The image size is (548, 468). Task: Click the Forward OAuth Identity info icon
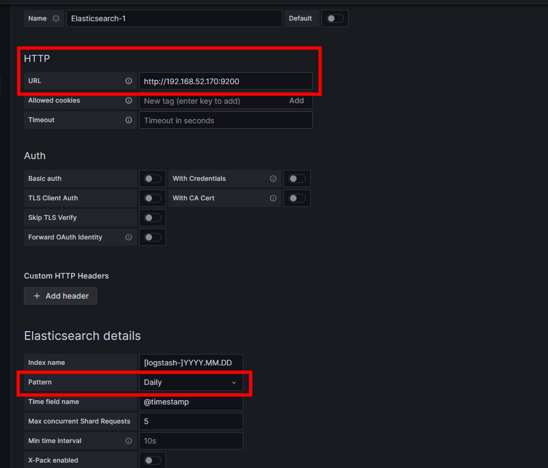(129, 237)
